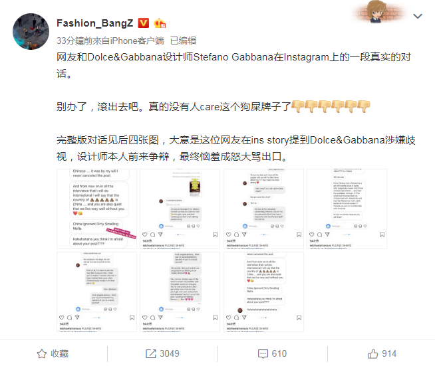Open middle thumbnail in bottom row
Image resolution: width=435 pixels, height=366 pixels.
[180, 292]
